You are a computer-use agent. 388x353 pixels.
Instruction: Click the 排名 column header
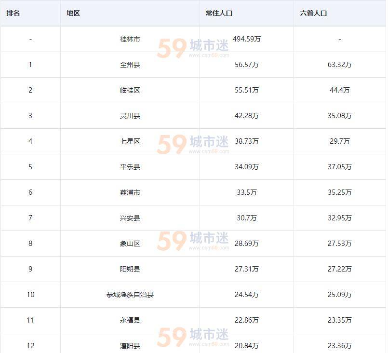13,14
